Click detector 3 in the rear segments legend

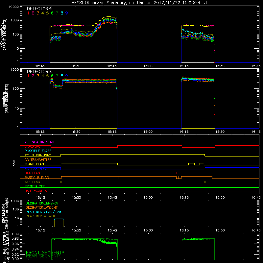38,76
